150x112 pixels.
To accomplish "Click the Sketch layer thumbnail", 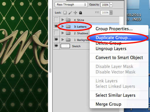I will coord(65,46).
